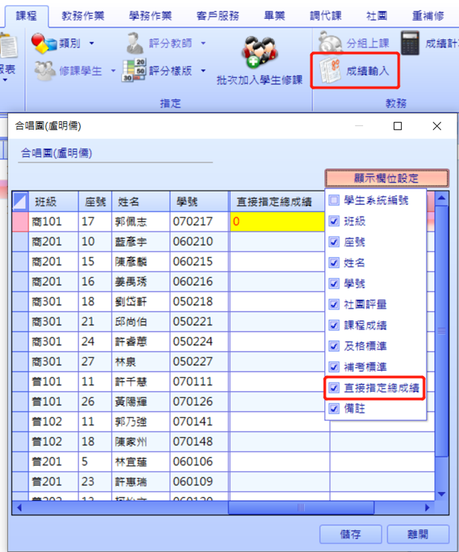Click the 分組上課 icon
This screenshot has width=459, height=552.
[330, 42]
